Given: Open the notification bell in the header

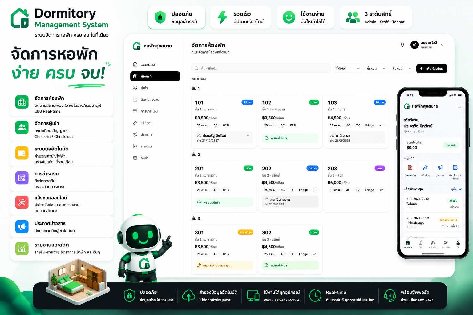Looking at the screenshot, I should coord(402,45).
